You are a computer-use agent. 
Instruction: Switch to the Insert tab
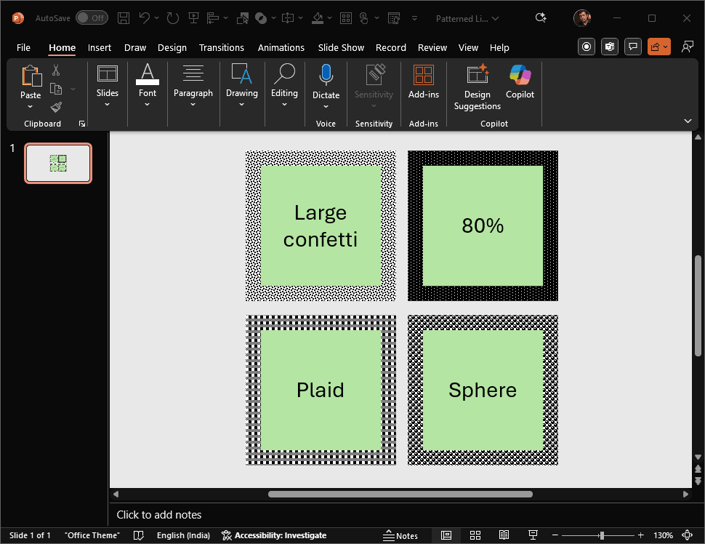pos(100,47)
